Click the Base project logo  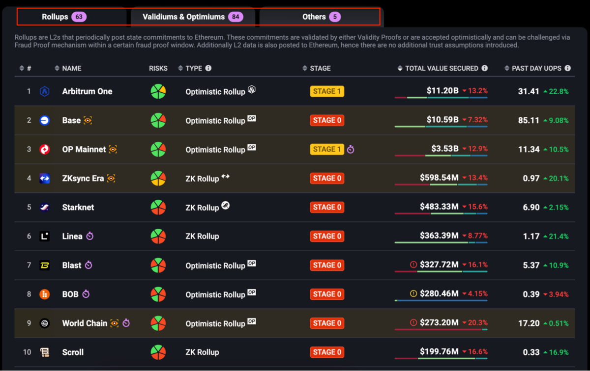[45, 120]
